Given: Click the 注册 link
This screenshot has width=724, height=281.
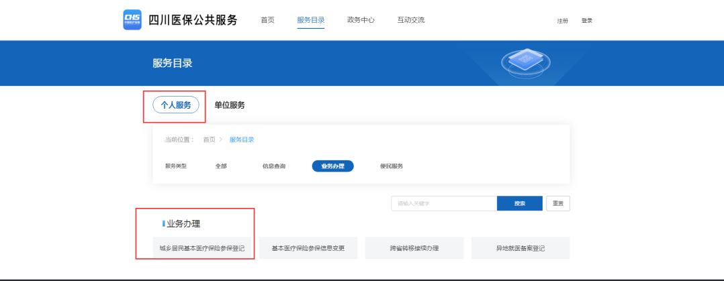Looking at the screenshot, I should point(562,21).
